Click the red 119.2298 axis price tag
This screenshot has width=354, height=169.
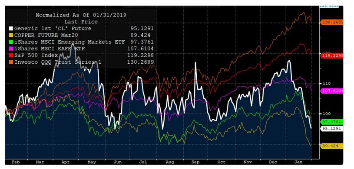click(332, 55)
